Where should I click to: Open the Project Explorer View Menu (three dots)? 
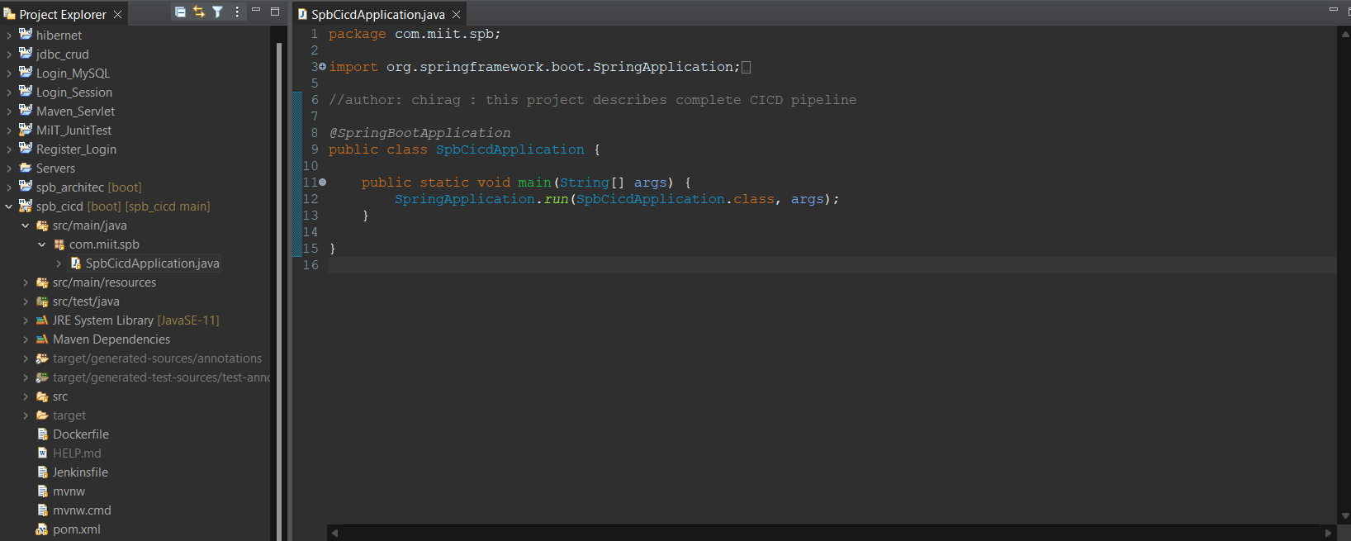pos(237,12)
